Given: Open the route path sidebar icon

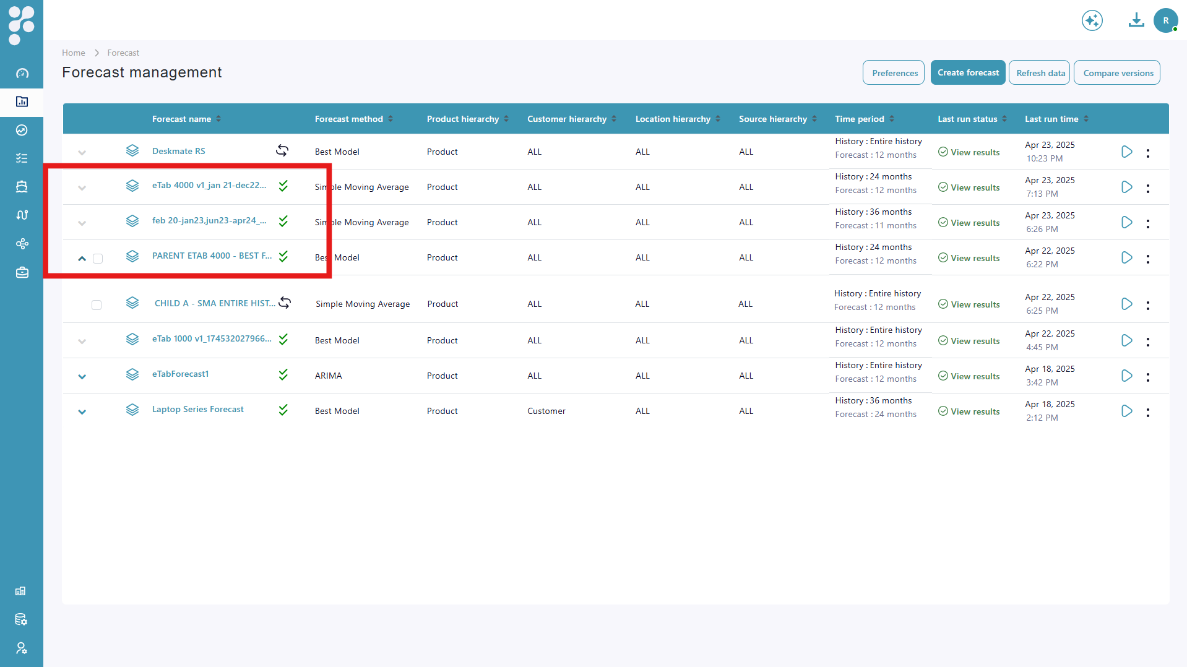Looking at the screenshot, I should pyautogui.click(x=22, y=215).
